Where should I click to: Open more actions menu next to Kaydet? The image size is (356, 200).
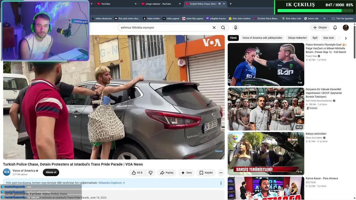coord(221,173)
